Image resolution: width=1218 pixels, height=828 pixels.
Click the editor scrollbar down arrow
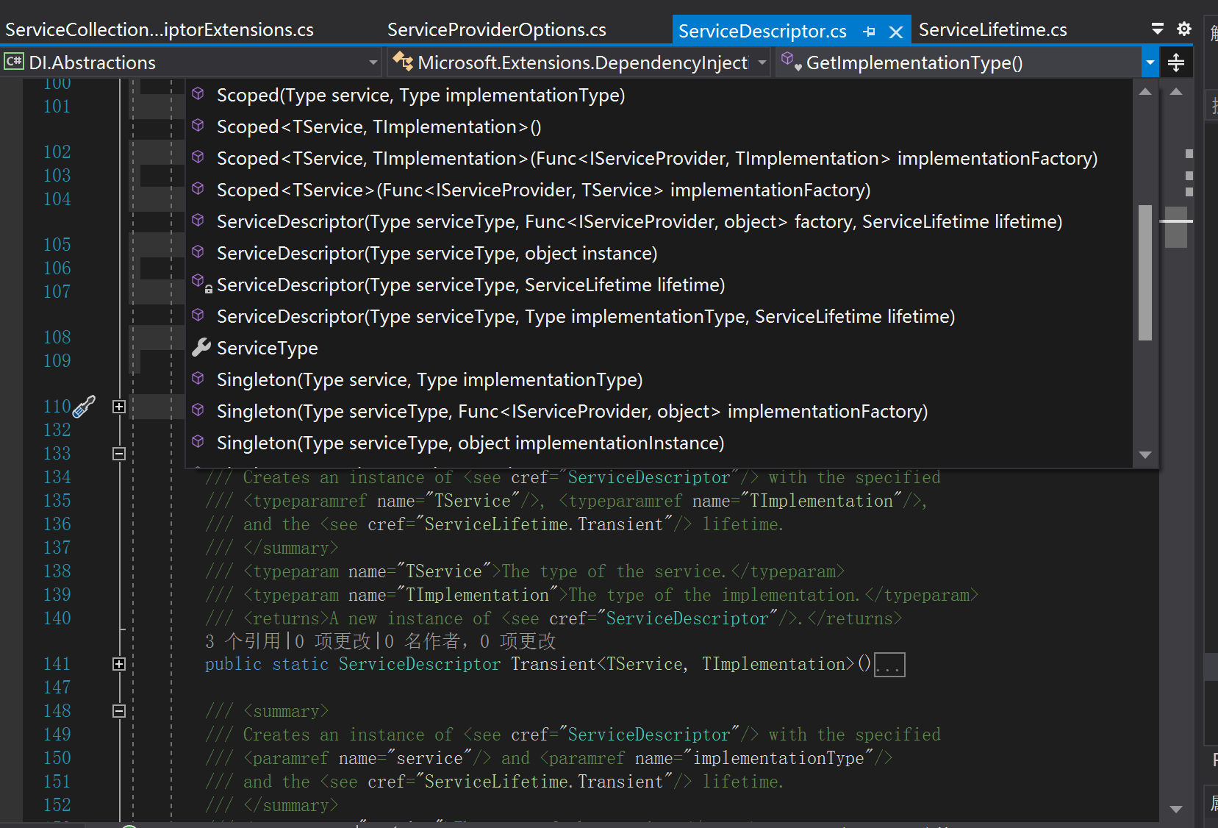[1176, 809]
